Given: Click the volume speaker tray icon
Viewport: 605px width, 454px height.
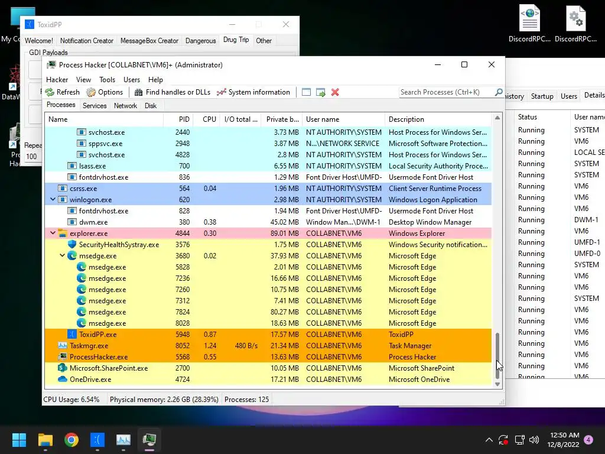Looking at the screenshot, I should click(534, 440).
